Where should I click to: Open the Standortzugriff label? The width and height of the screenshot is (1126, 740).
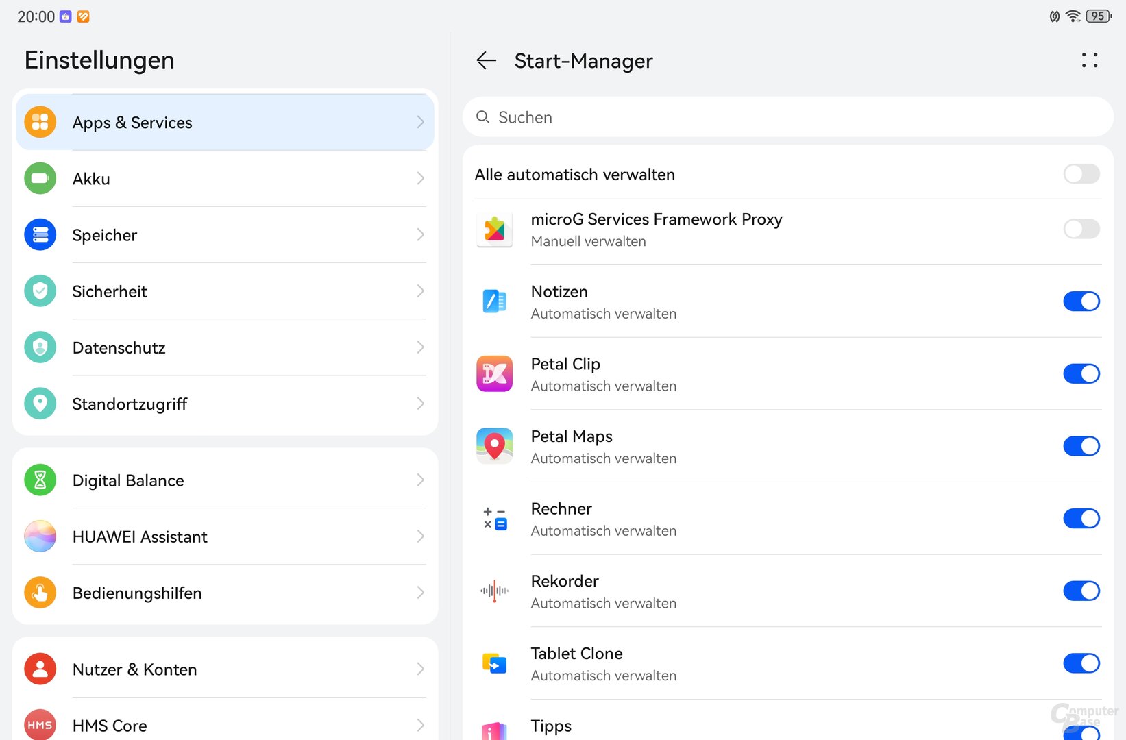click(x=130, y=404)
